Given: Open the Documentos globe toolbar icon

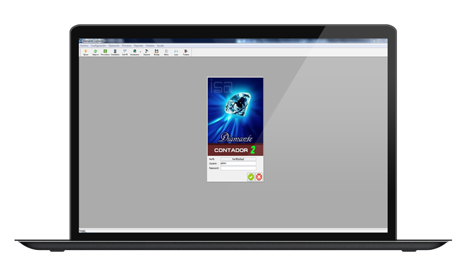Looking at the screenshot, I should (x=135, y=52).
